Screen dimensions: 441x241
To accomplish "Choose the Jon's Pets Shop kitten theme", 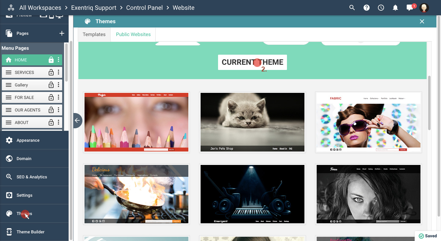I will coord(252,122).
